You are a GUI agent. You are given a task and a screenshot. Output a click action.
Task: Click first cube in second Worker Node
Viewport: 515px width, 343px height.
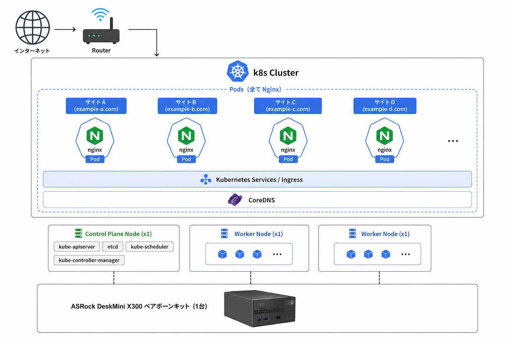pos(351,254)
